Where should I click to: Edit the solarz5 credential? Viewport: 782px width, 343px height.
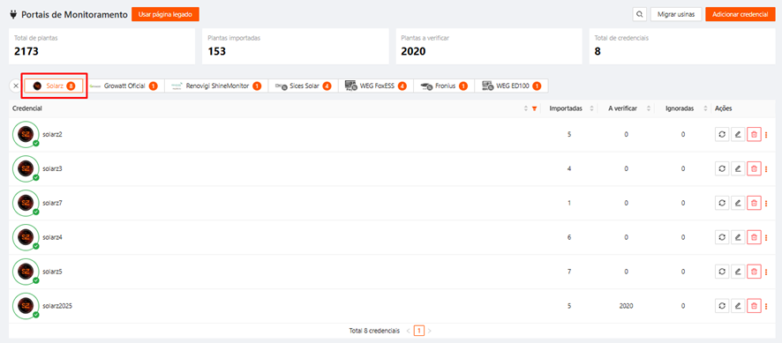pyautogui.click(x=738, y=272)
